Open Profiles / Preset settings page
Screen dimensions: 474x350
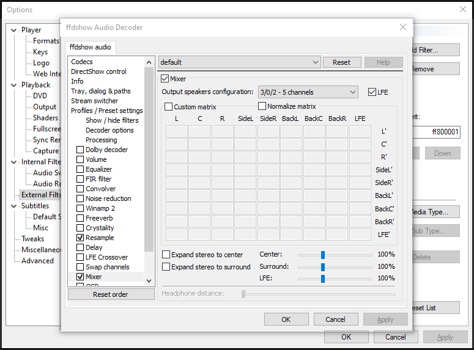point(106,111)
